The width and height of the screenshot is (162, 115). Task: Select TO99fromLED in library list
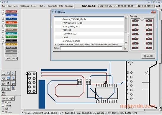89,34
